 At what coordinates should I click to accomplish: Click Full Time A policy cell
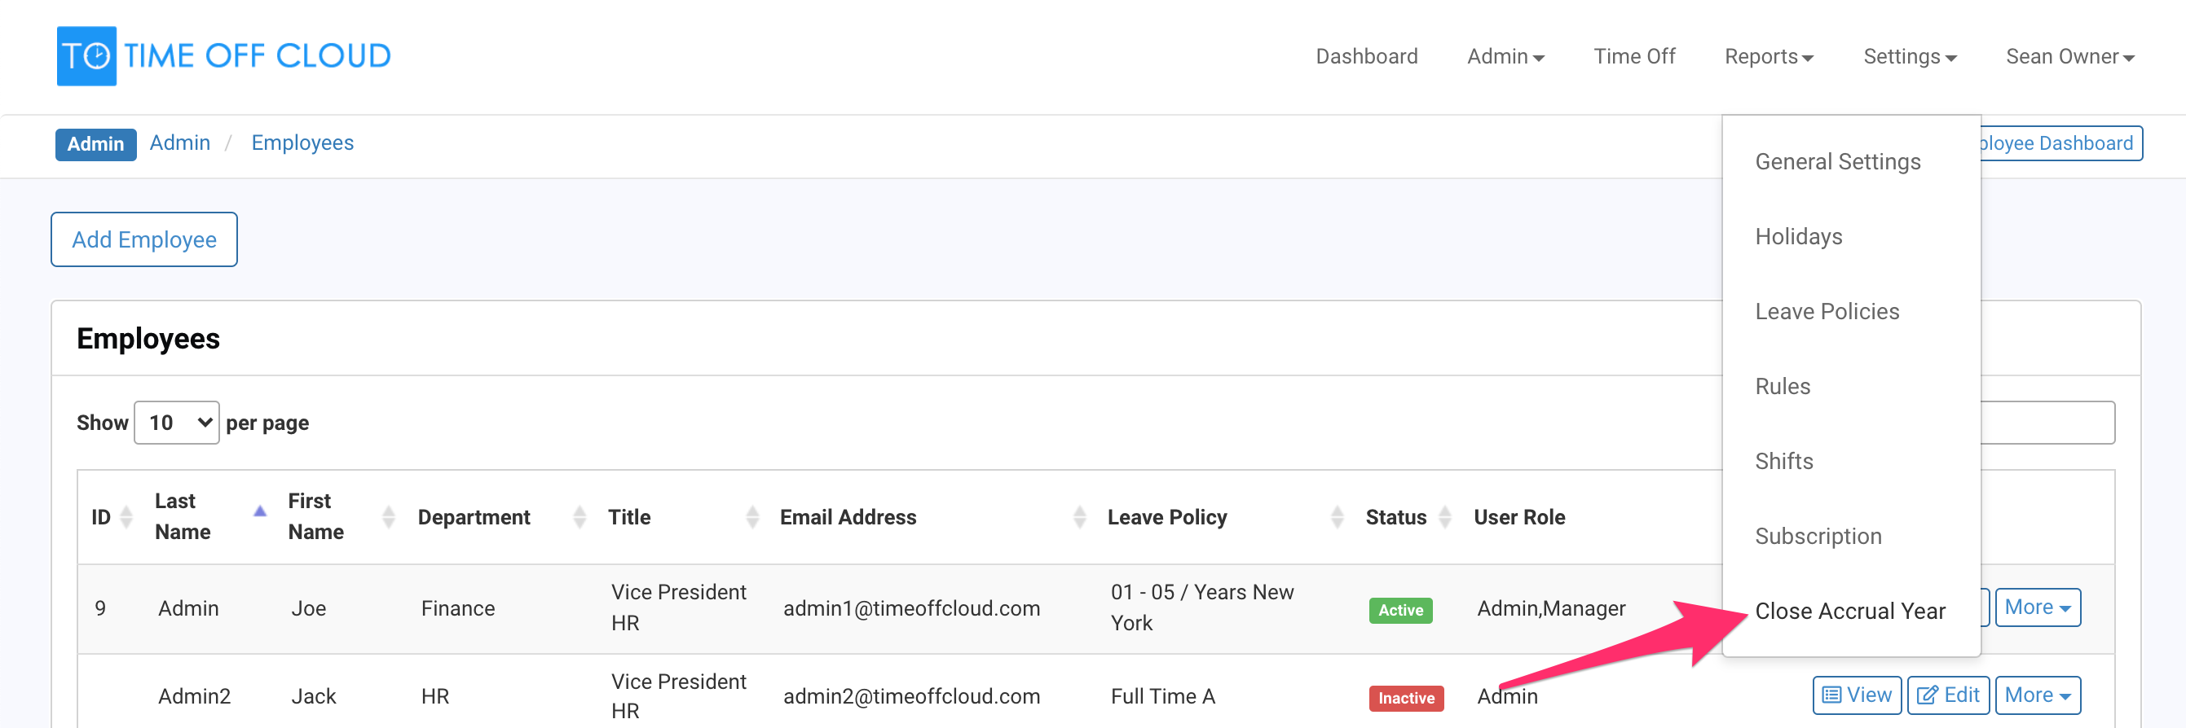(x=1162, y=695)
